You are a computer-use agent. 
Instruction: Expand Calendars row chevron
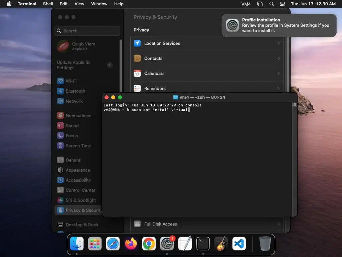point(279,73)
